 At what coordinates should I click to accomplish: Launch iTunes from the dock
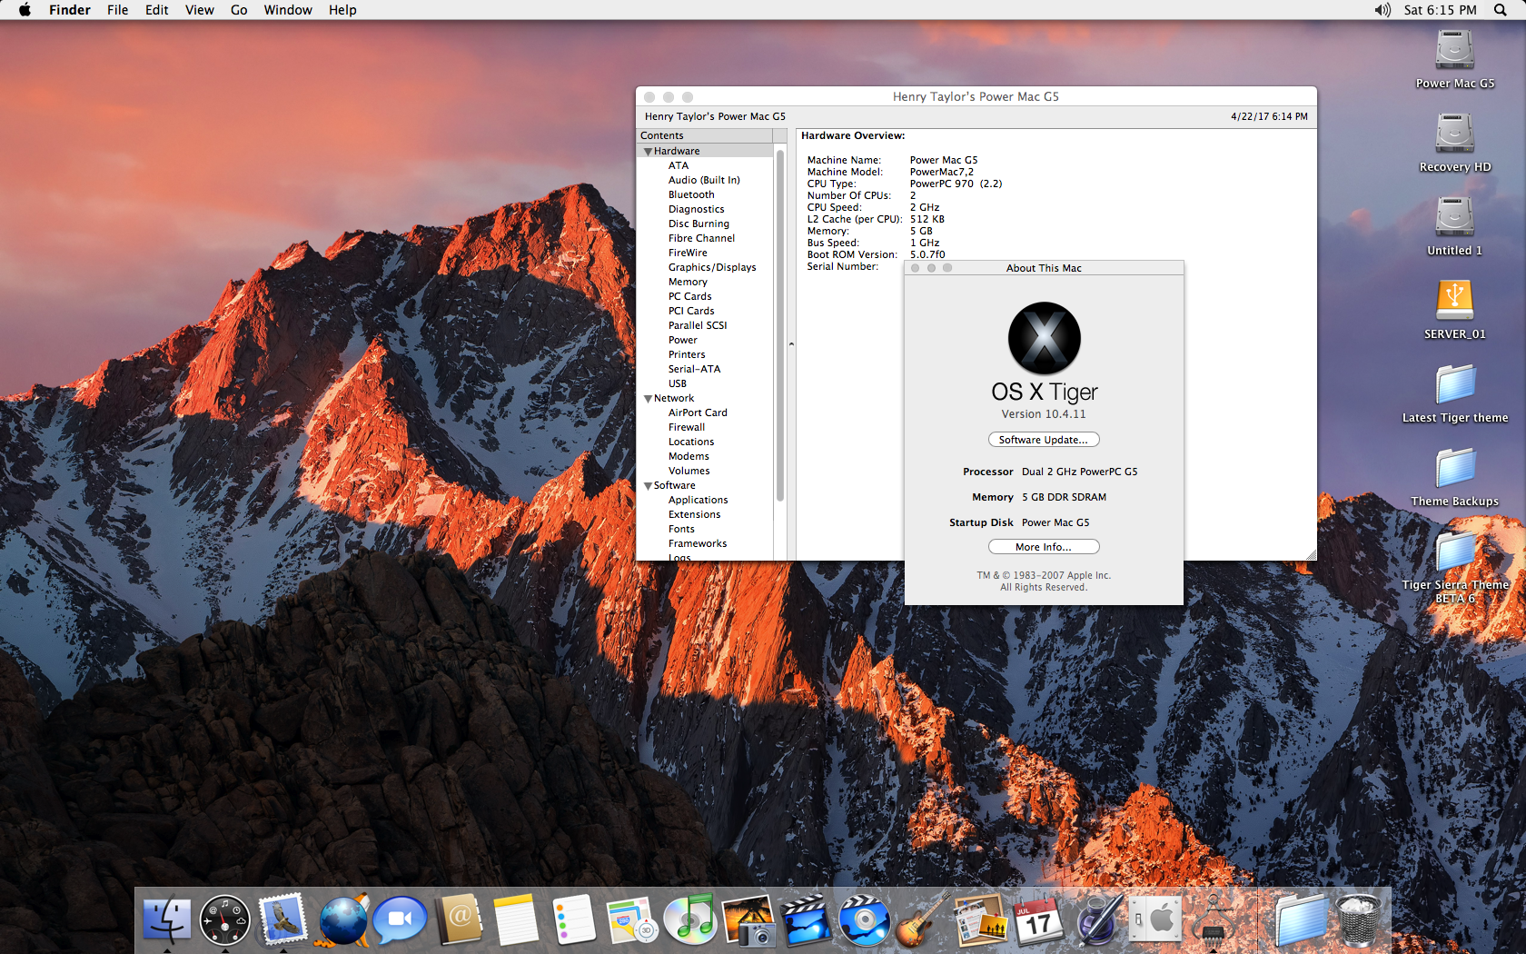click(x=690, y=919)
